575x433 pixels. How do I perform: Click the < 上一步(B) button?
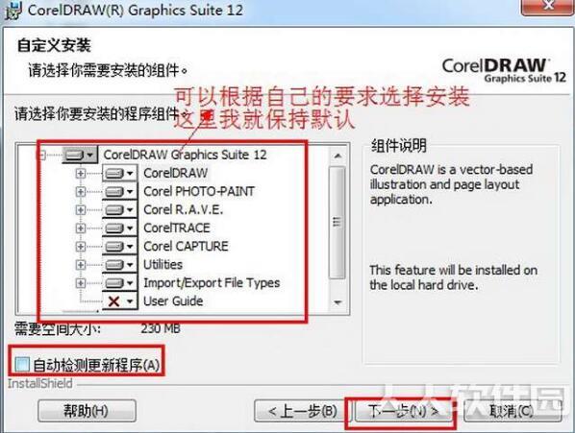tap(302, 411)
